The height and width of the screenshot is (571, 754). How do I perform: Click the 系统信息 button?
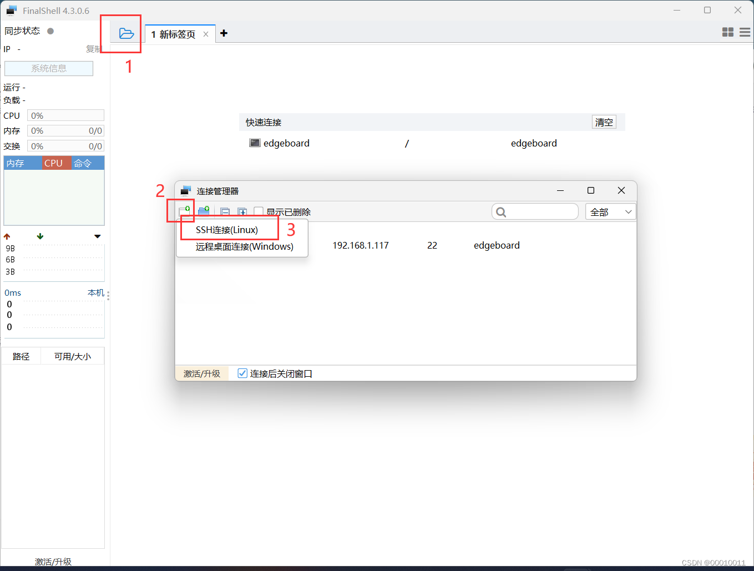[48, 68]
